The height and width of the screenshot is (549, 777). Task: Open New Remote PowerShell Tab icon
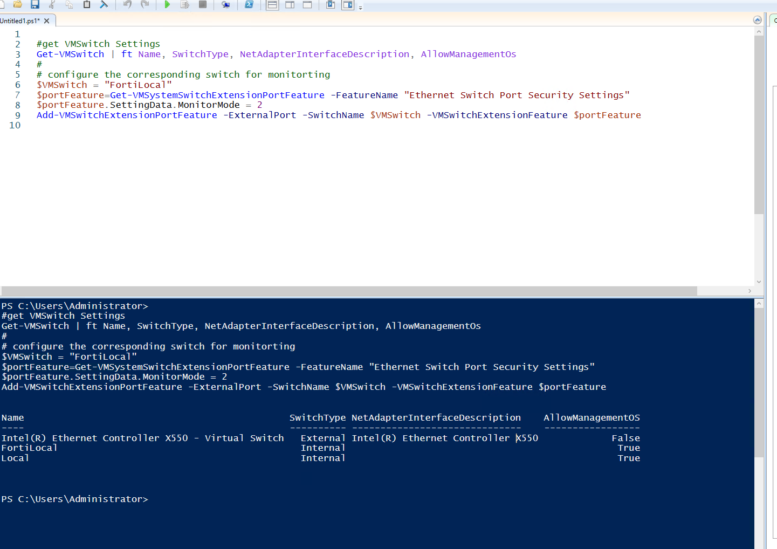point(226,5)
